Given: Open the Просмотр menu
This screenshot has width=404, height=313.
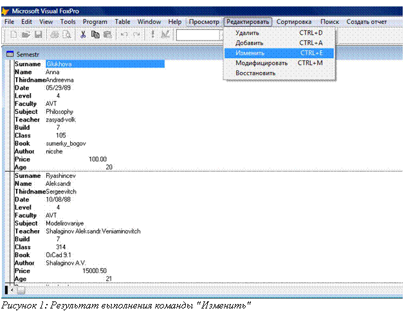Looking at the screenshot, I should coord(204,22).
